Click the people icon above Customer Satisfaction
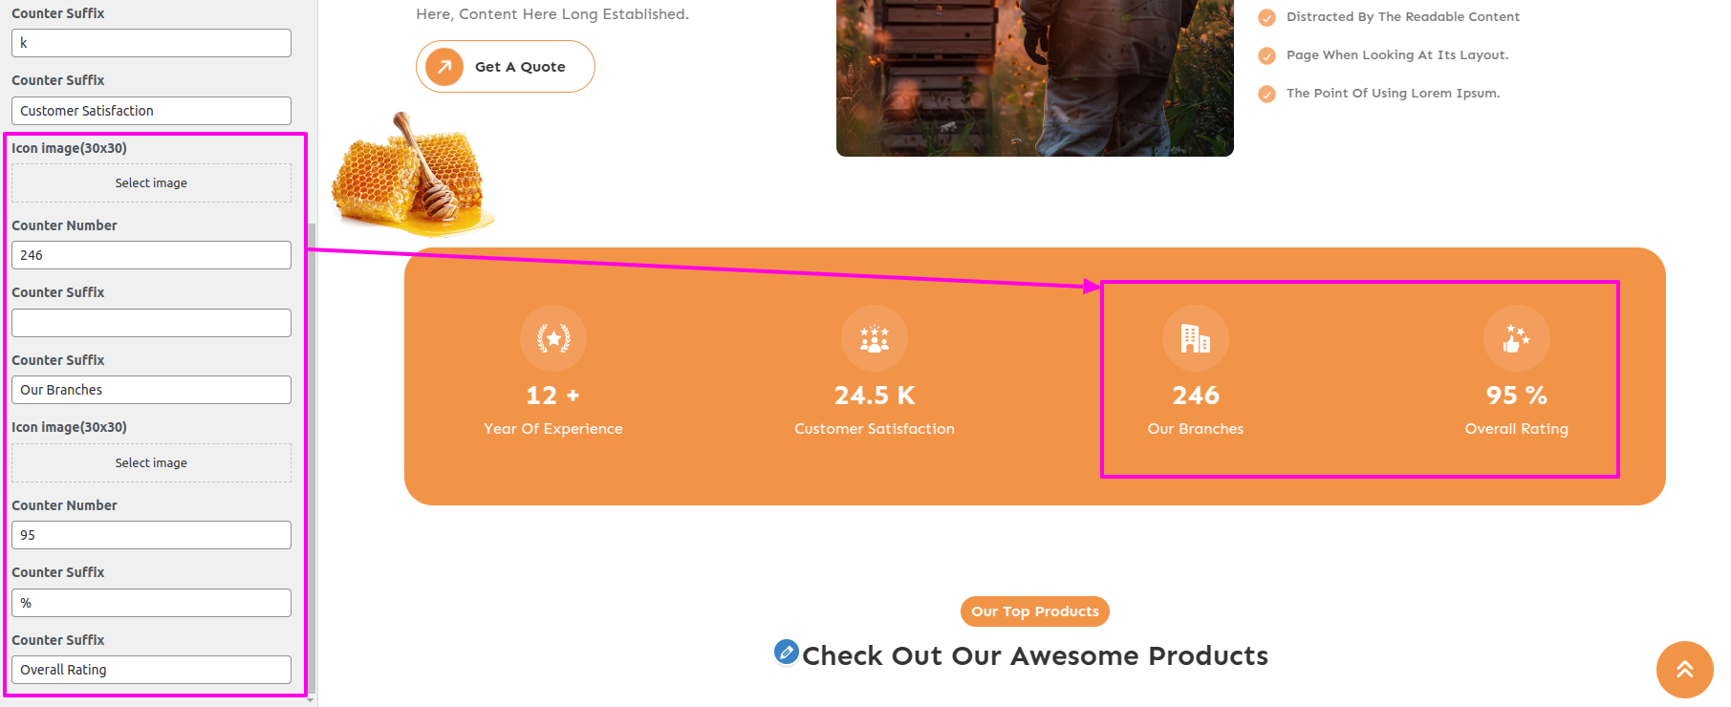Image resolution: width=1731 pixels, height=707 pixels. pyautogui.click(x=875, y=338)
